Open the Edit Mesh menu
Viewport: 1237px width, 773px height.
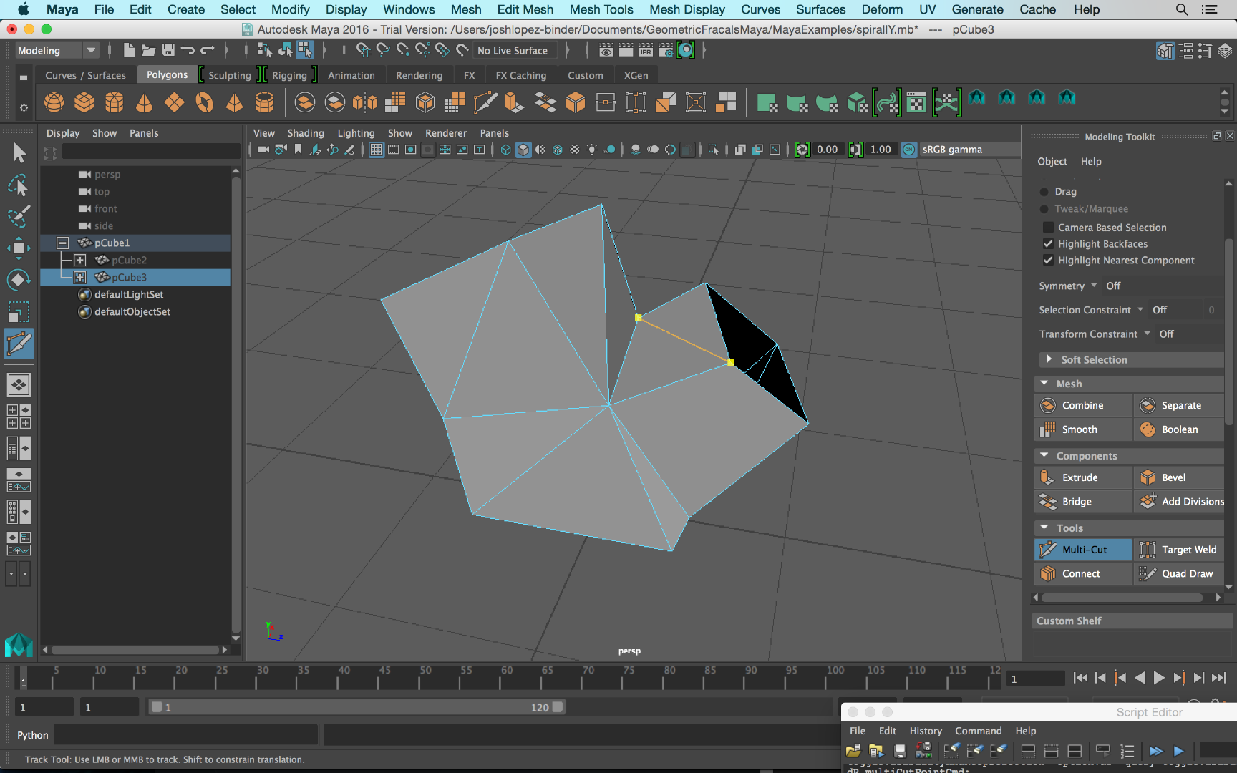(x=525, y=9)
